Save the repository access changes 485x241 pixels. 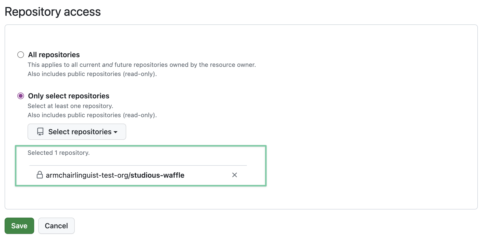pos(19,225)
